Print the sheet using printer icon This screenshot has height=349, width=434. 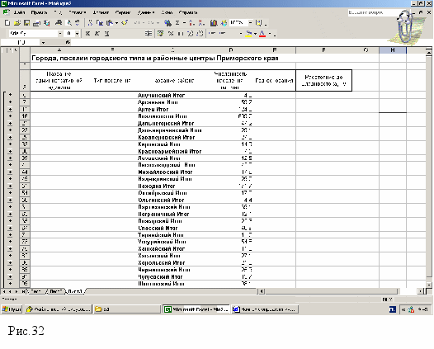(59, 23)
